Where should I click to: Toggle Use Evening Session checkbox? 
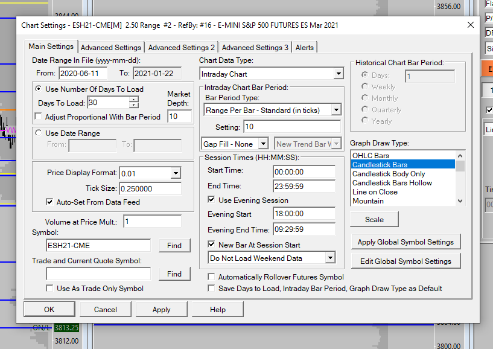(211, 200)
